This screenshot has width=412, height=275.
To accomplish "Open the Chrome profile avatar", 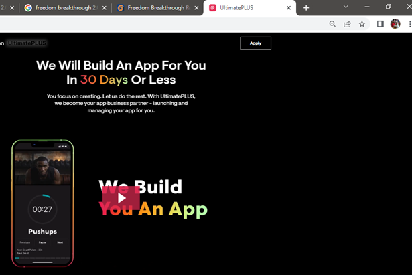I will coord(395,24).
